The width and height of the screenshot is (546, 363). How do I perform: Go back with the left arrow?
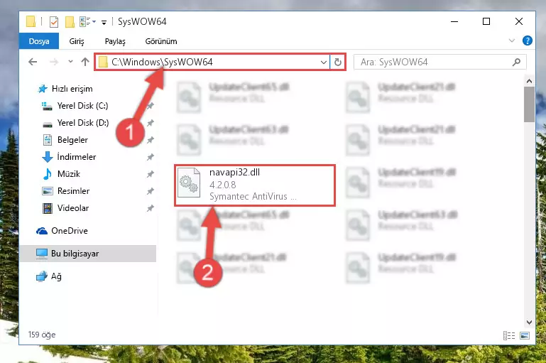[33, 62]
